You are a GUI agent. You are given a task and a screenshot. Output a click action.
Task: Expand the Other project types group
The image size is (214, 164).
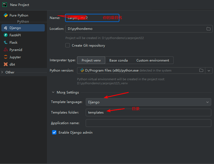[x=2, y=72]
